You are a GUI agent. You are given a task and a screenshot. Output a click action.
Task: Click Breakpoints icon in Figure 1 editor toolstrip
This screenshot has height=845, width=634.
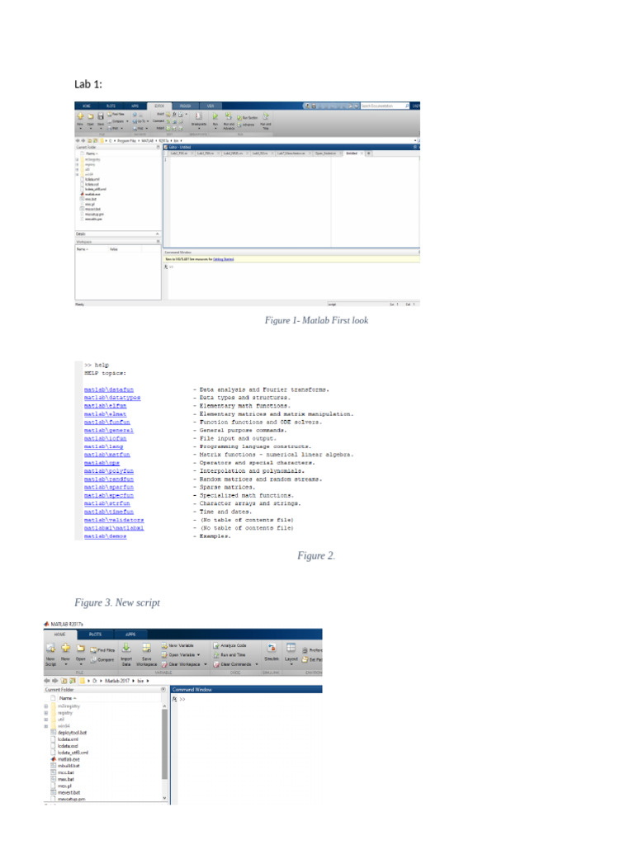point(198,116)
